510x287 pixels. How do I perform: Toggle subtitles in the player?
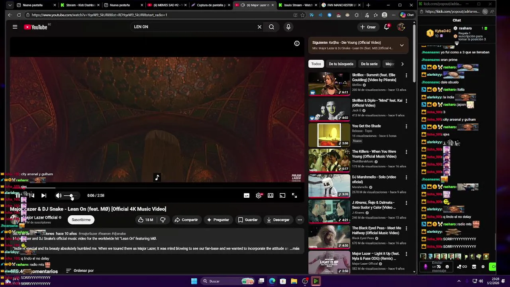pyautogui.click(x=247, y=195)
